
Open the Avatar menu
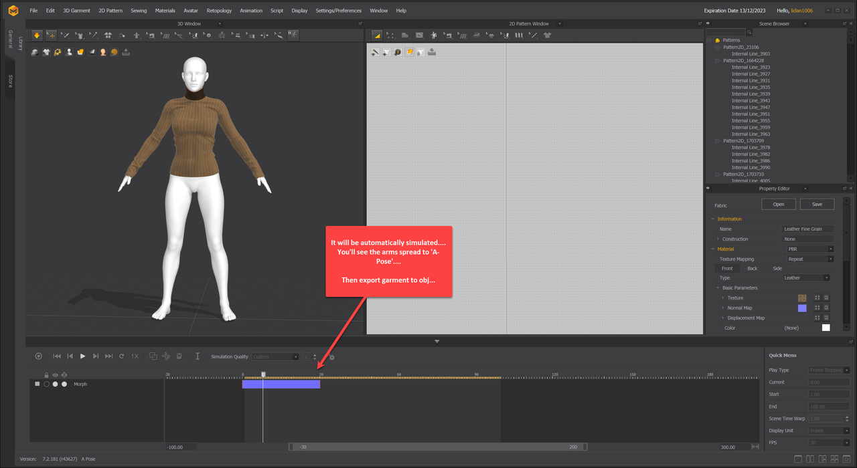click(191, 11)
